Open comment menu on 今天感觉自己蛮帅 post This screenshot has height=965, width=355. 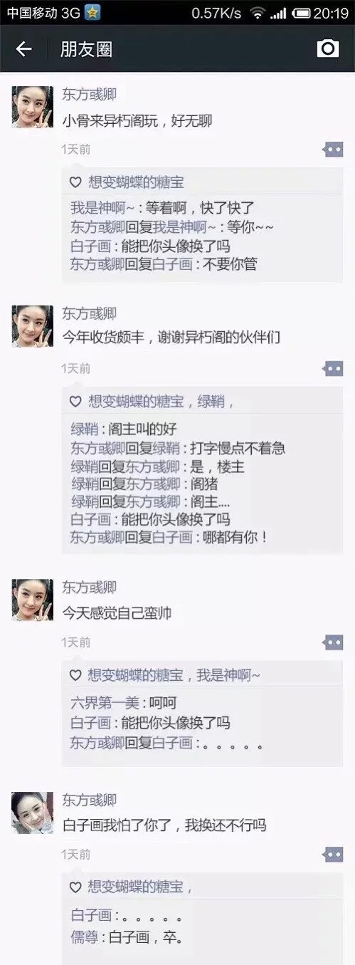pyautogui.click(x=333, y=642)
